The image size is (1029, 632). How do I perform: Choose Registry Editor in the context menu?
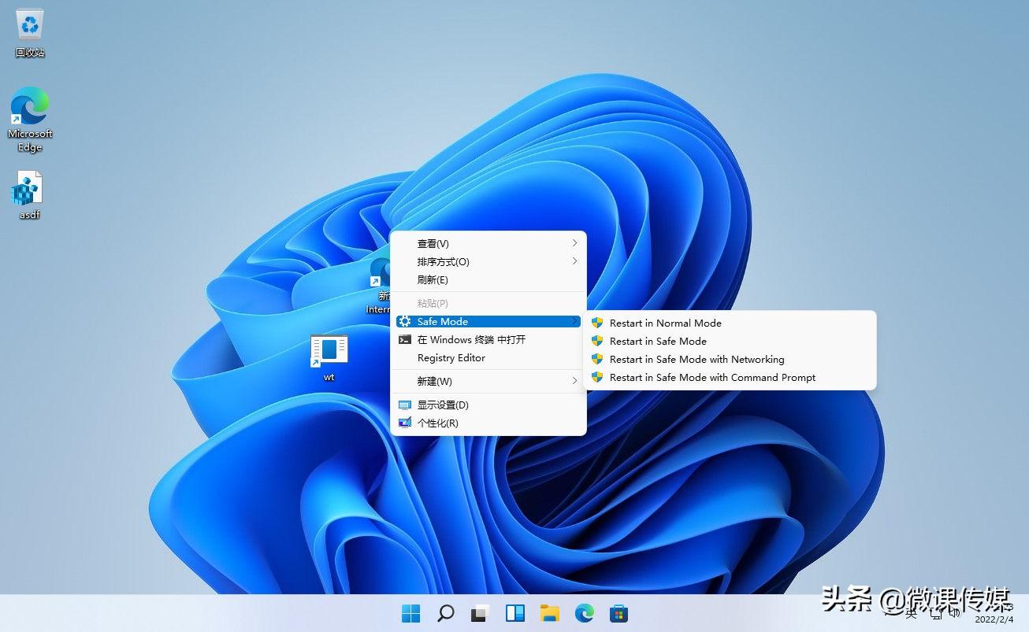tap(488, 358)
